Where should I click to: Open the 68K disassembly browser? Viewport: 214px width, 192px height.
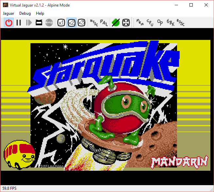[170, 22]
